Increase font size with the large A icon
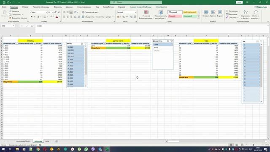 [x=55, y=12]
